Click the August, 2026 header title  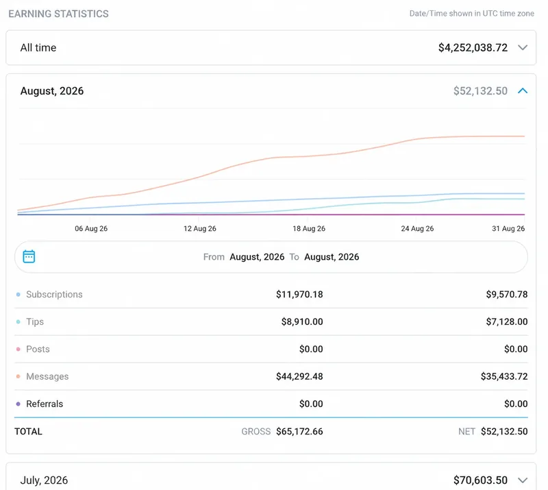point(52,91)
